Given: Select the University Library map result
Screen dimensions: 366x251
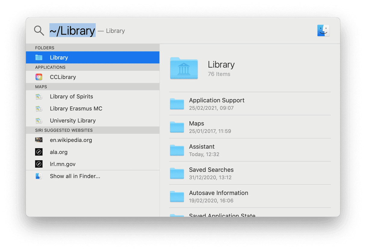Looking at the screenshot, I should tap(73, 120).
